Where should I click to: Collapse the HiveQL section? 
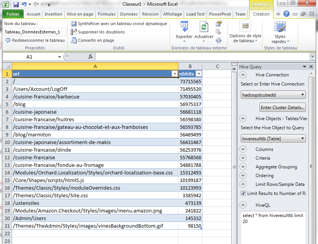click(243, 205)
